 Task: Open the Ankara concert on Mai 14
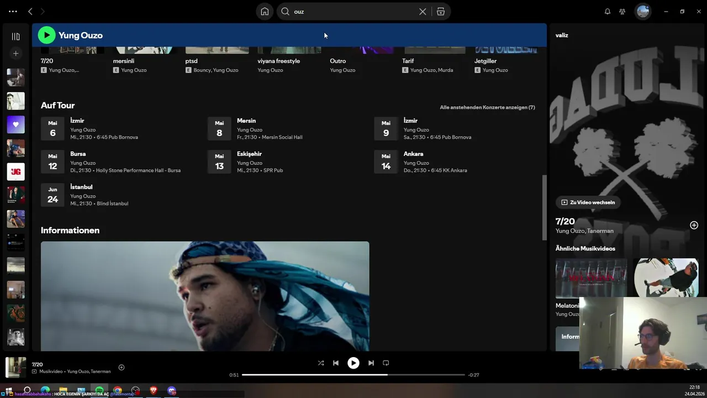(x=454, y=162)
